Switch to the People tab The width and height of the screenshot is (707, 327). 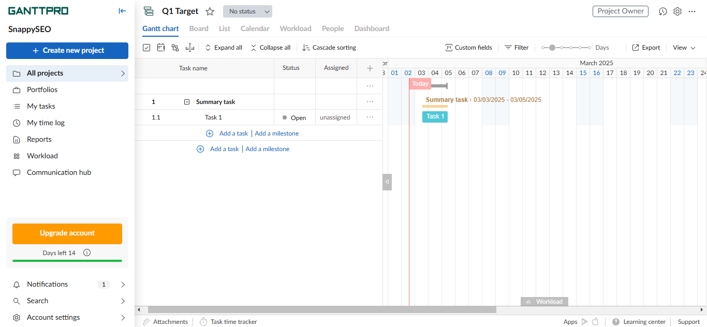pyautogui.click(x=333, y=28)
